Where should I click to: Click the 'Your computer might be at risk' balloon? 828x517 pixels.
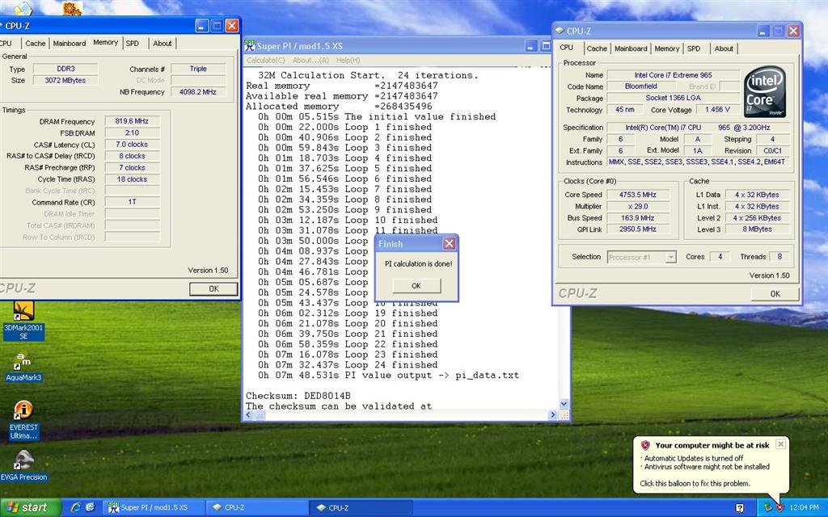tap(711, 464)
